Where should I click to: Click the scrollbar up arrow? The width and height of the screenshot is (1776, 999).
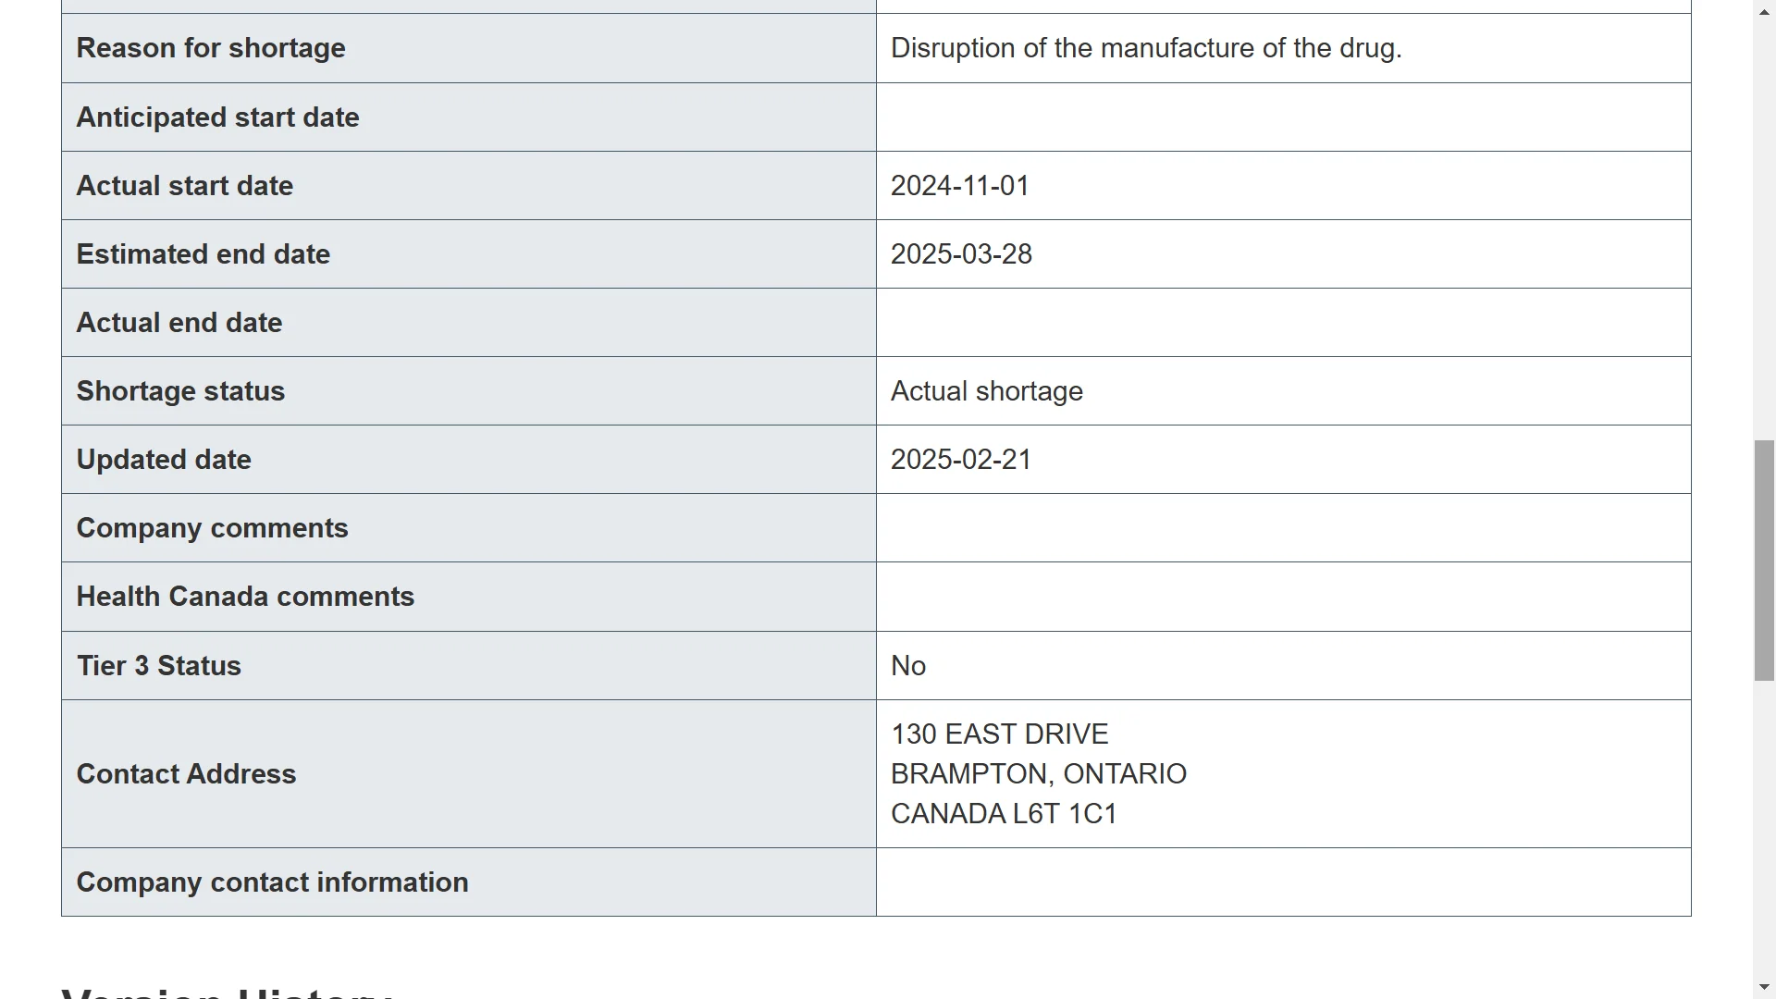[1764, 10]
